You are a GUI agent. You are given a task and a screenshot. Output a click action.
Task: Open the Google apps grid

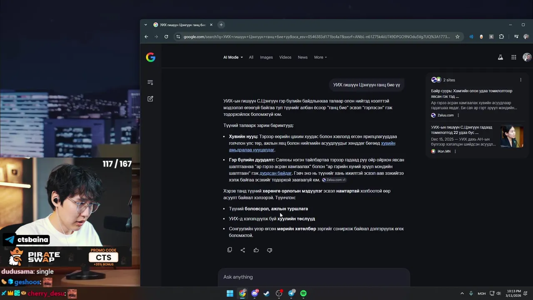(514, 57)
